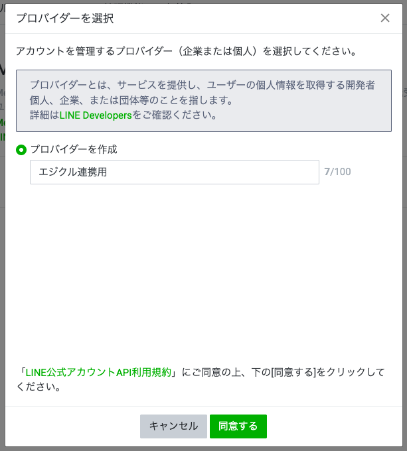Click the gray provider explanation box

[204, 101]
